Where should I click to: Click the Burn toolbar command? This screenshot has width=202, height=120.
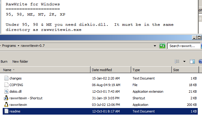tap(4, 61)
